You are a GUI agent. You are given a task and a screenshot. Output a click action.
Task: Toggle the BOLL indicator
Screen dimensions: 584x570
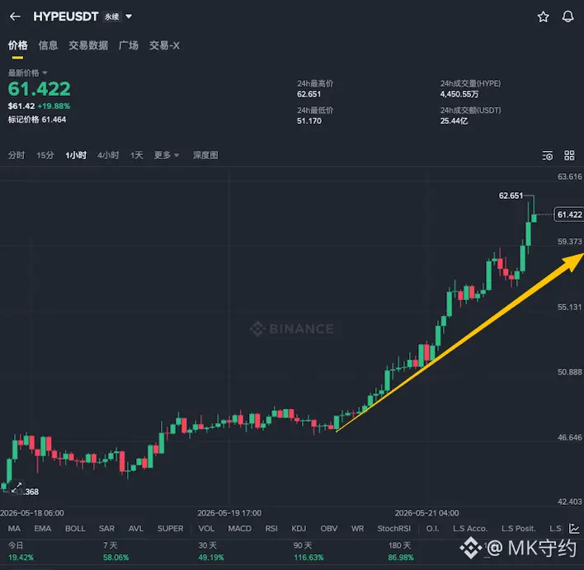coord(75,528)
